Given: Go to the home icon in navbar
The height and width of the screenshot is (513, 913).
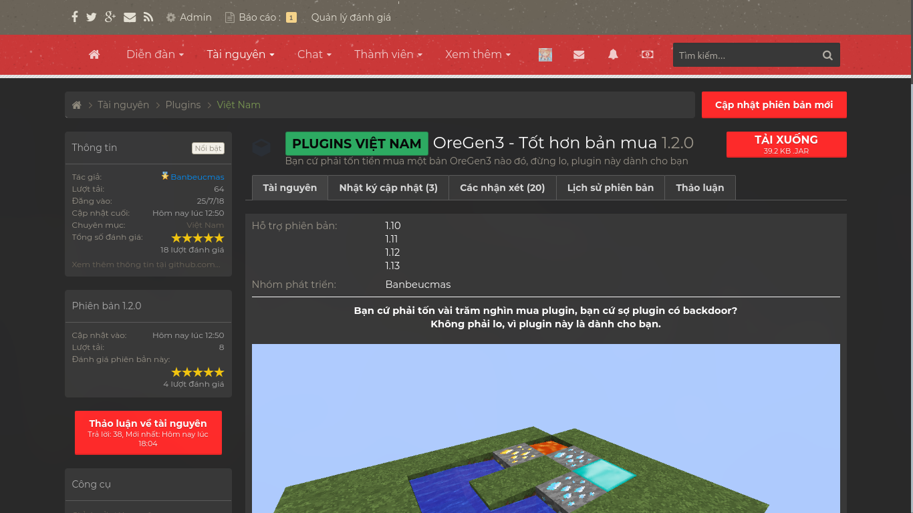Looking at the screenshot, I should pos(94,55).
